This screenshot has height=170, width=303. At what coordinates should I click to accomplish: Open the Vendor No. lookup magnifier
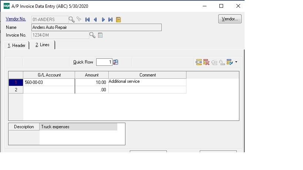(x=72, y=20)
